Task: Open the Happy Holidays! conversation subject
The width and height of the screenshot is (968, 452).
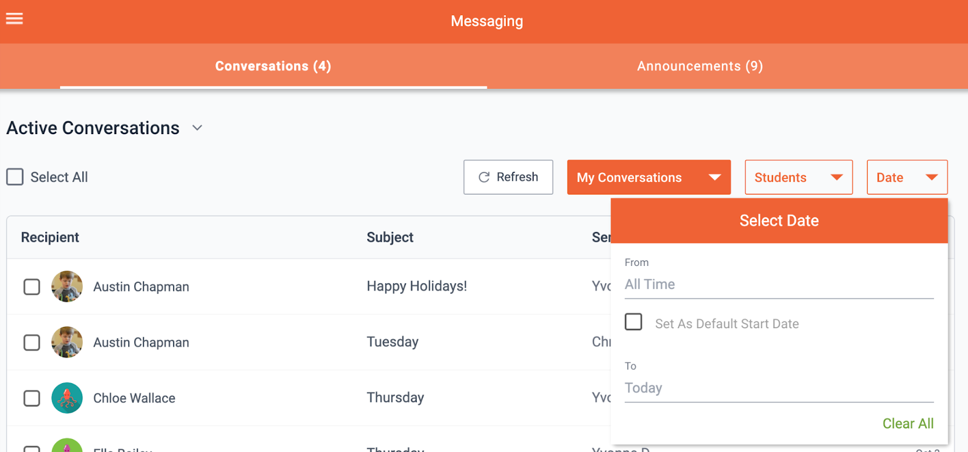Action: tap(417, 286)
